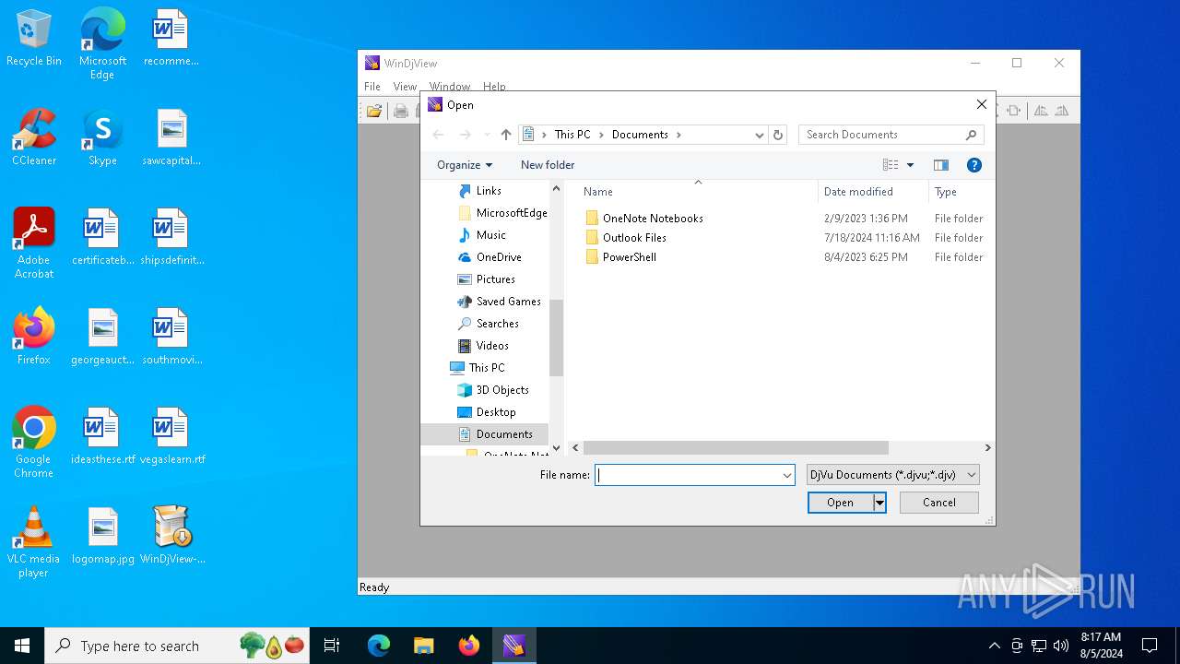This screenshot has width=1180, height=664.
Task: Select Pictures in the navigation pane
Action: (x=495, y=279)
